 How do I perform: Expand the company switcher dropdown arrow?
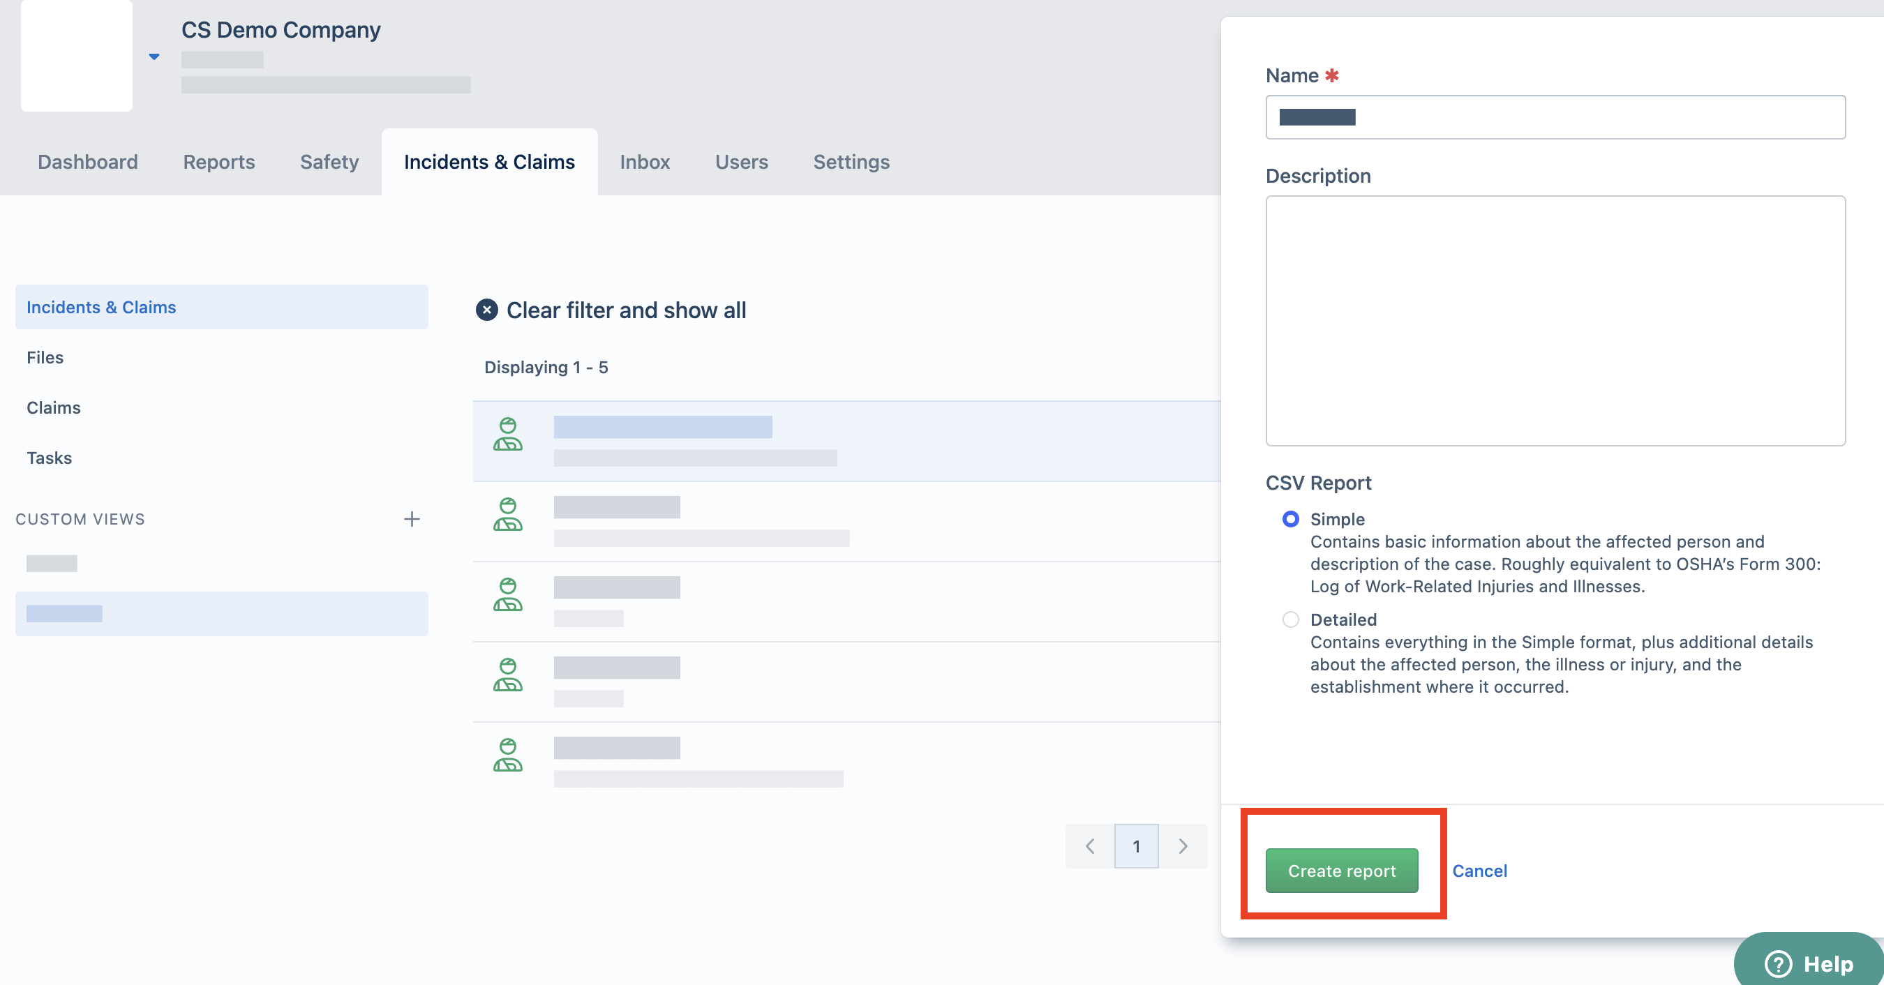pyautogui.click(x=154, y=57)
